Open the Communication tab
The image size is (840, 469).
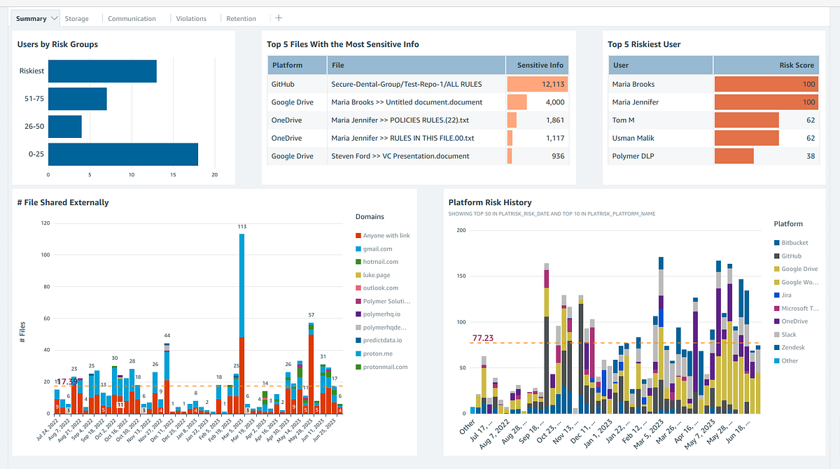[x=132, y=17]
